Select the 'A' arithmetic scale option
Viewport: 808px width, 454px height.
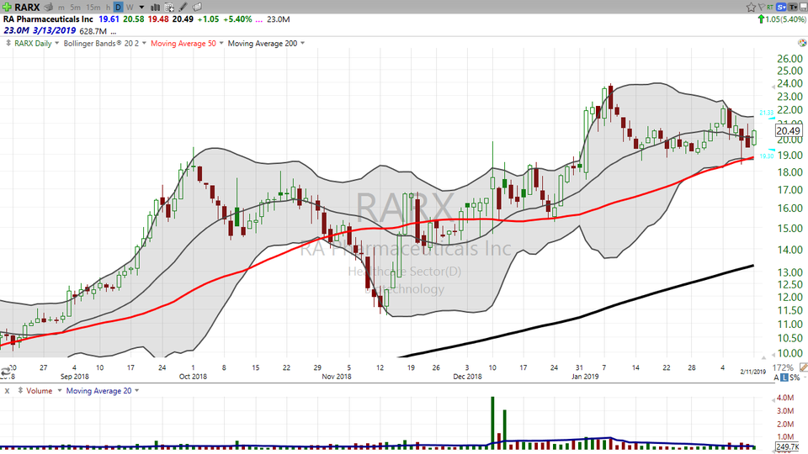coord(776,377)
